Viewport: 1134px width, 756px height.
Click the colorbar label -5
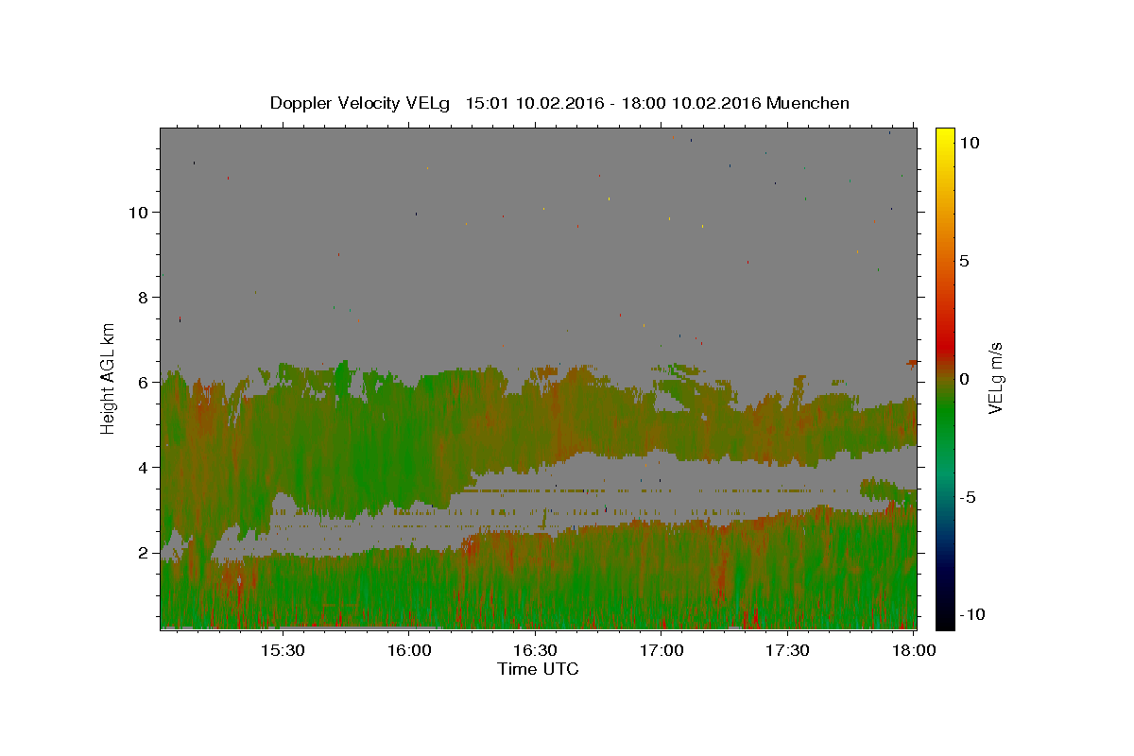click(968, 497)
